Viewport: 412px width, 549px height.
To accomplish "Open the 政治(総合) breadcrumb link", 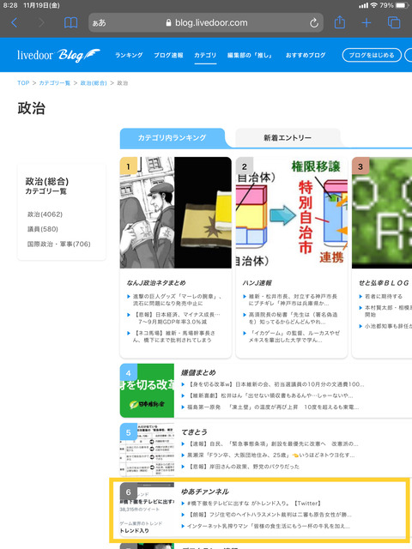I will [94, 83].
